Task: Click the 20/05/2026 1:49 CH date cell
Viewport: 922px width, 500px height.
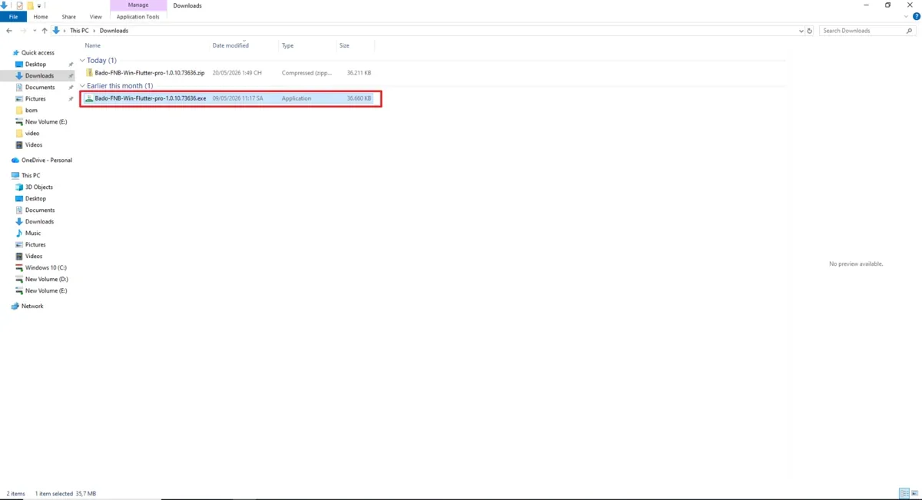Action: click(237, 73)
